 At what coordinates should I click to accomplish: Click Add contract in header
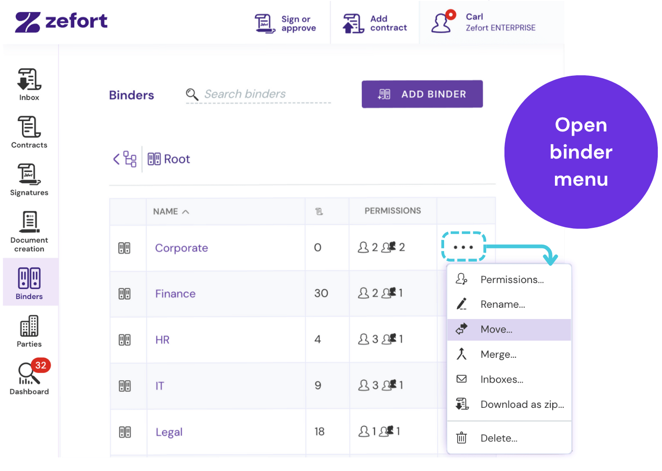coord(375,23)
